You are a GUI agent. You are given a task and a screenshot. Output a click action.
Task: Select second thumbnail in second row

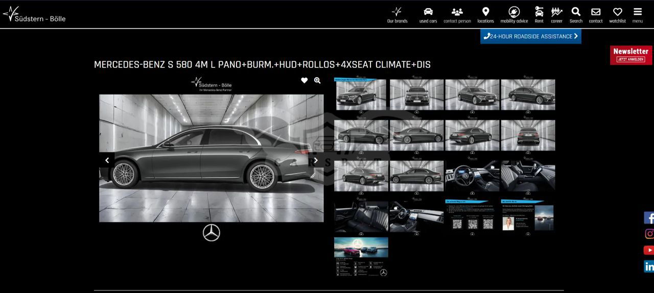coord(417,136)
